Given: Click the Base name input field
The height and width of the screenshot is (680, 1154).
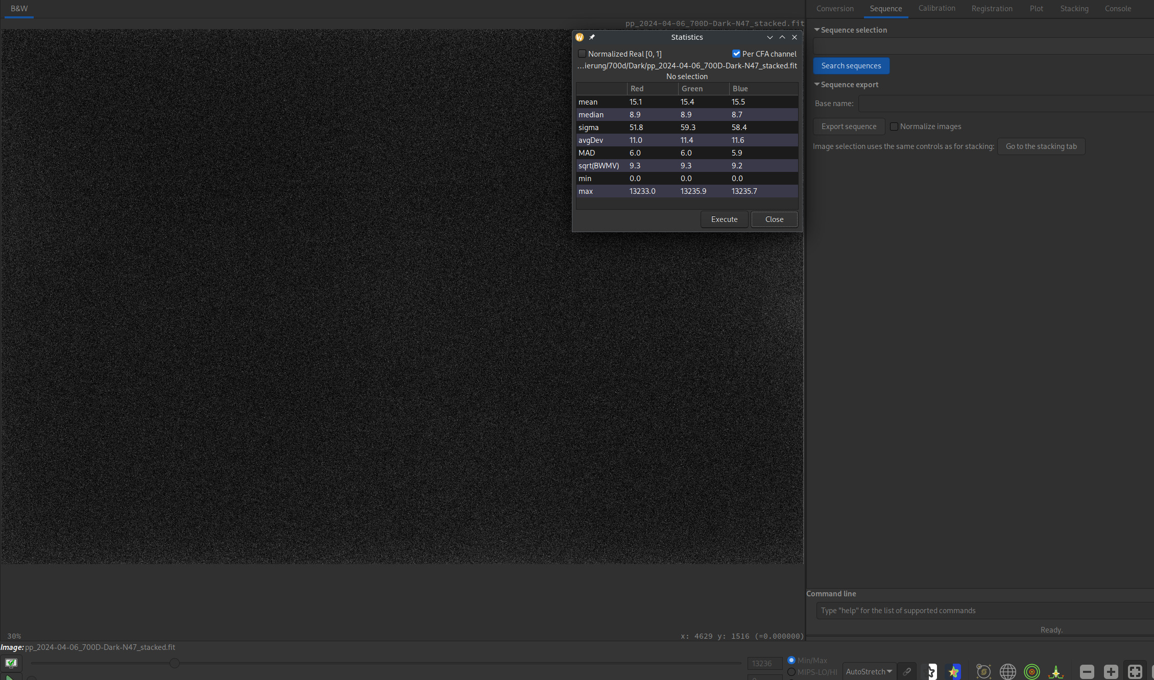Looking at the screenshot, I should pos(1006,104).
